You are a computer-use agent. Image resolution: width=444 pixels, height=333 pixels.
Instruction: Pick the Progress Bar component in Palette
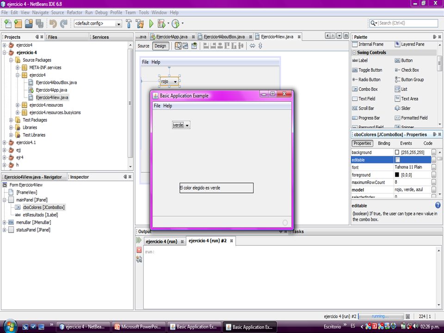(x=366, y=118)
